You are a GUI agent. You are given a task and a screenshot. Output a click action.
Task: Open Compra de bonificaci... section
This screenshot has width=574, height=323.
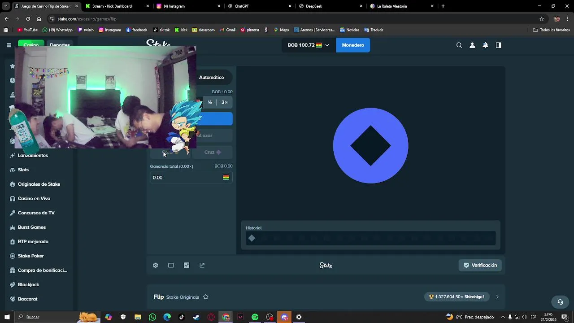tap(42, 270)
